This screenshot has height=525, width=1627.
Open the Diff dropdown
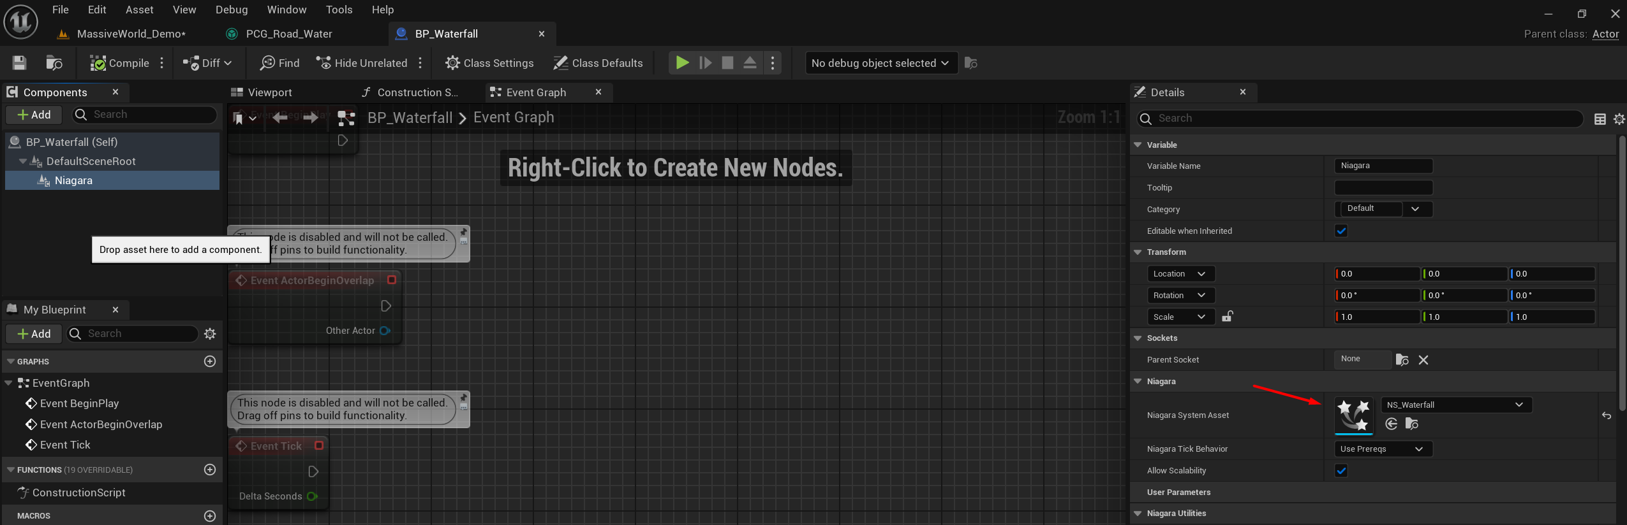(207, 62)
